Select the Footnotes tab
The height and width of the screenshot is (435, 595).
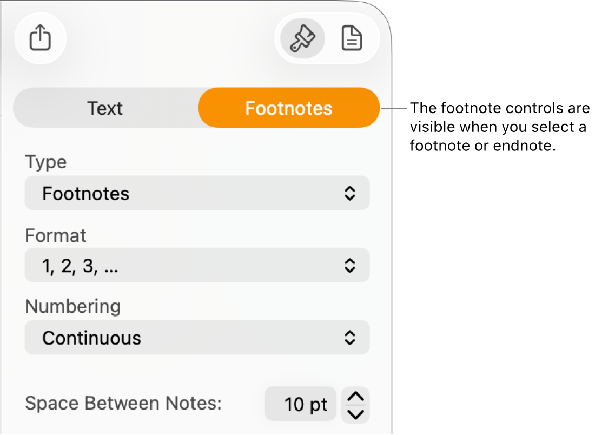click(x=289, y=108)
